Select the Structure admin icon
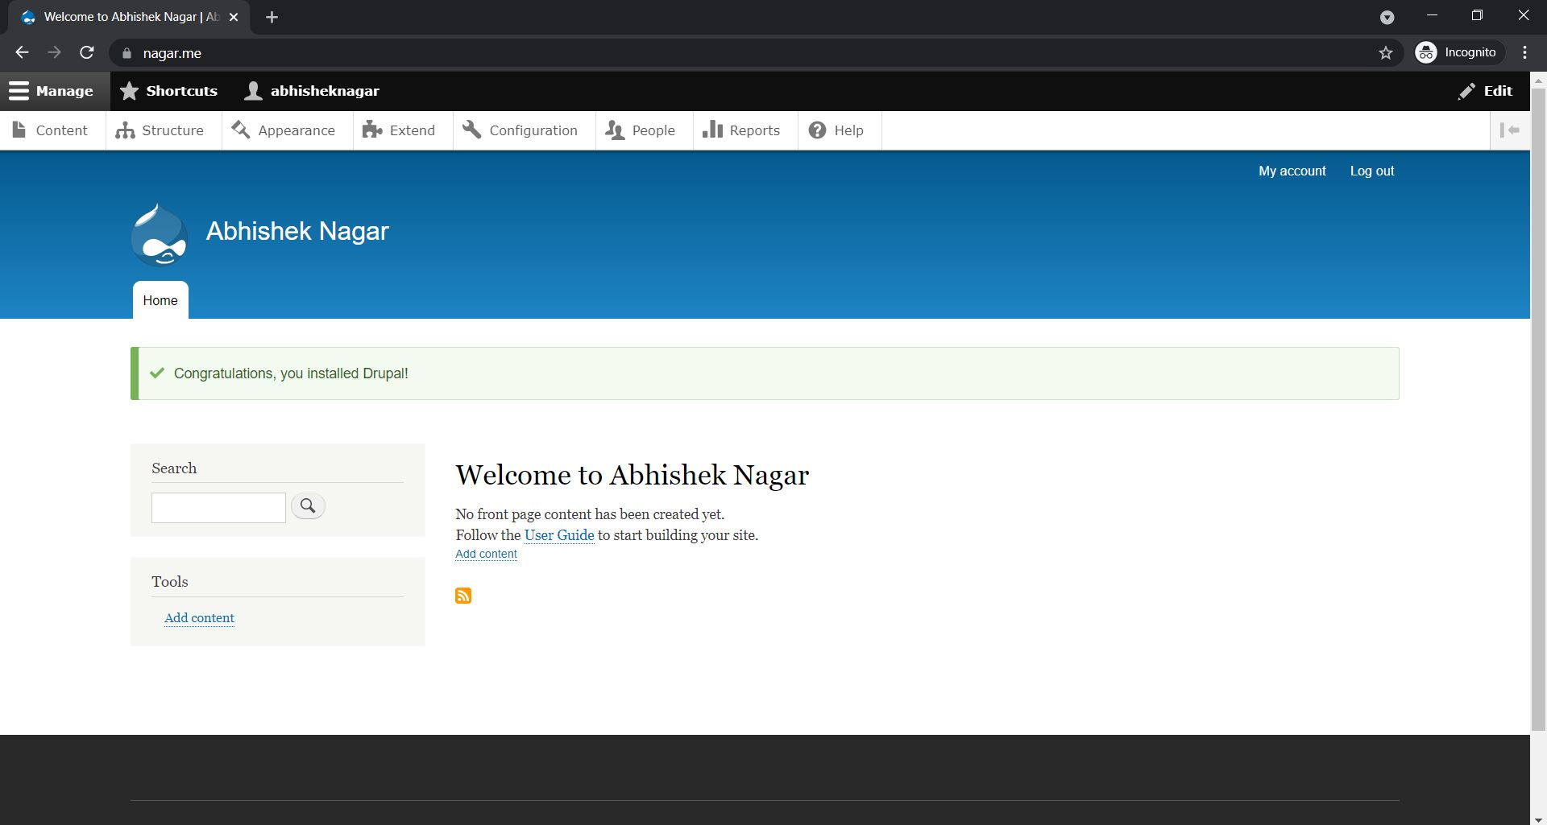Image resolution: width=1547 pixels, height=825 pixels. [126, 130]
